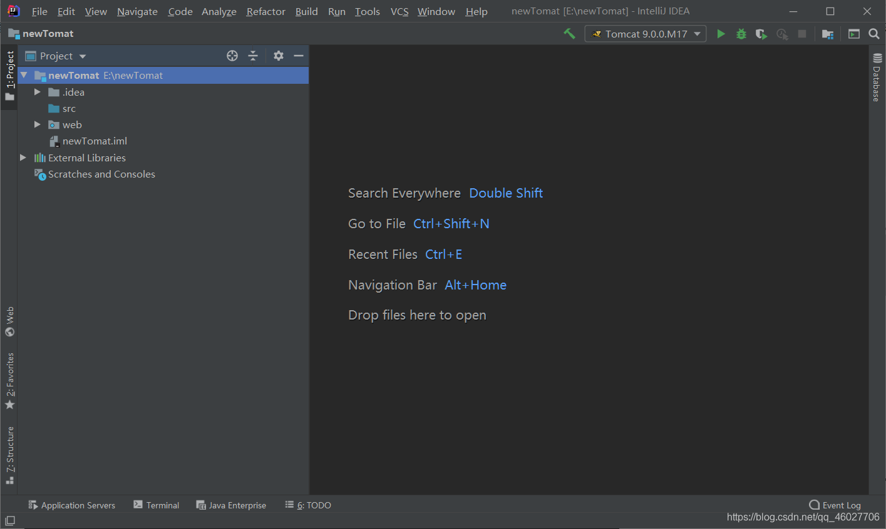Open the Navigate menu
Screen dimensions: 886x529
tap(137, 11)
